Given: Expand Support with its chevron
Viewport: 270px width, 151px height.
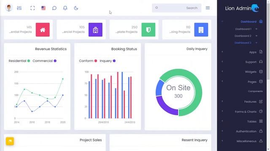Looking at the screenshot, I should coord(222,62).
